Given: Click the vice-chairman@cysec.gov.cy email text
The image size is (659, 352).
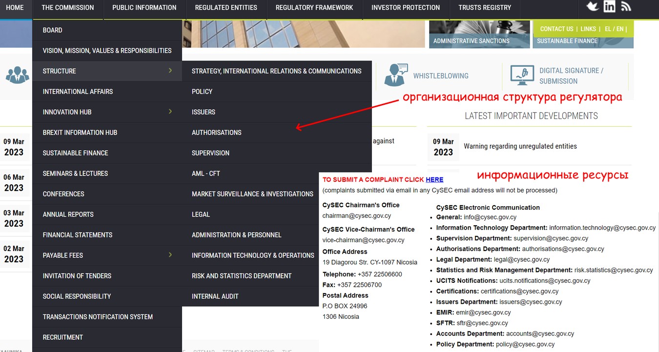Looking at the screenshot, I should (x=364, y=240).
